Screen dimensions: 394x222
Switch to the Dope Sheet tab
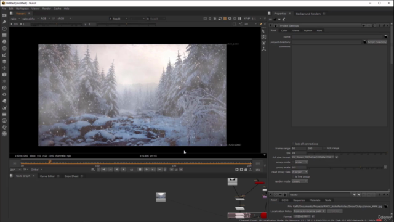(x=71, y=176)
